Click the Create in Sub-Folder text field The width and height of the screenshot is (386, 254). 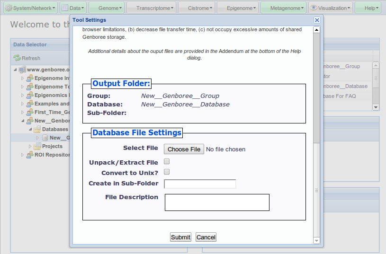point(200,184)
